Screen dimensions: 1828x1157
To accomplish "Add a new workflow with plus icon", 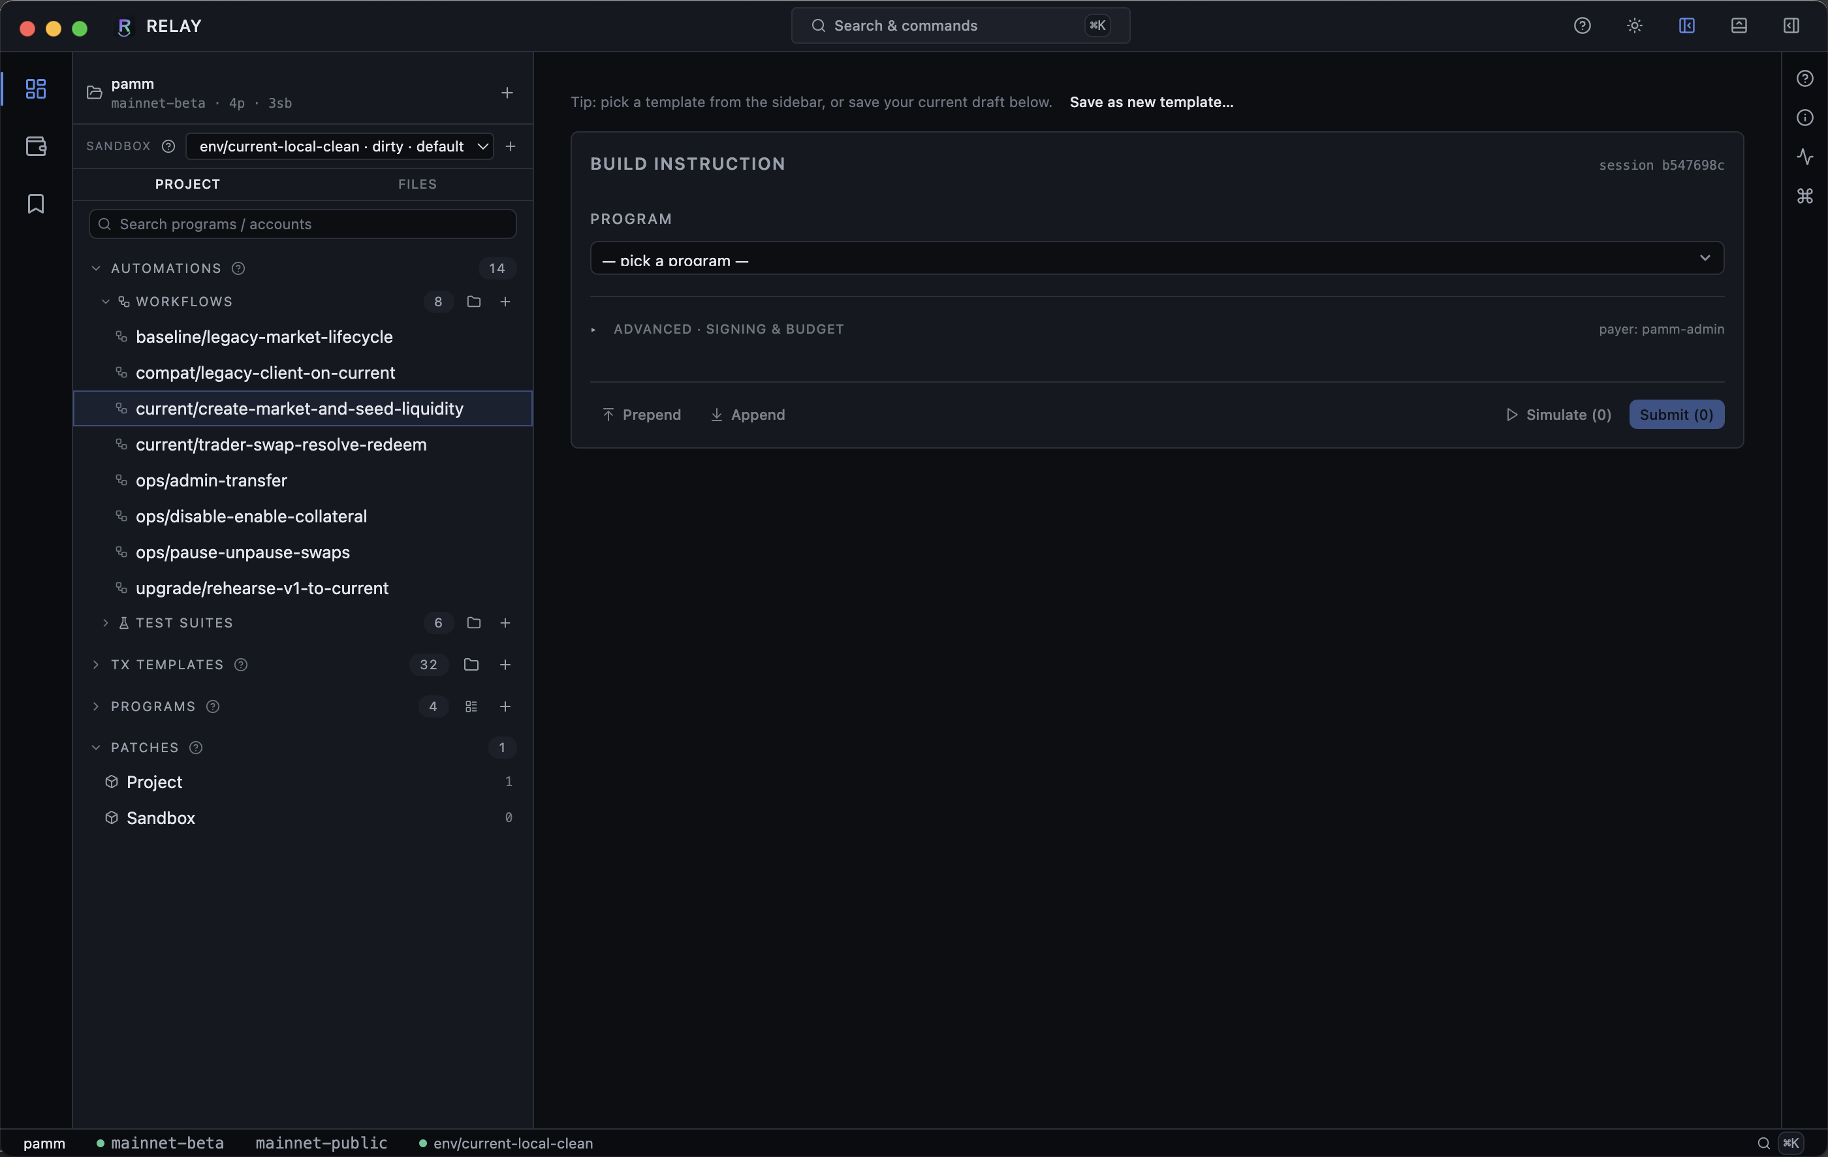I will coord(505,302).
